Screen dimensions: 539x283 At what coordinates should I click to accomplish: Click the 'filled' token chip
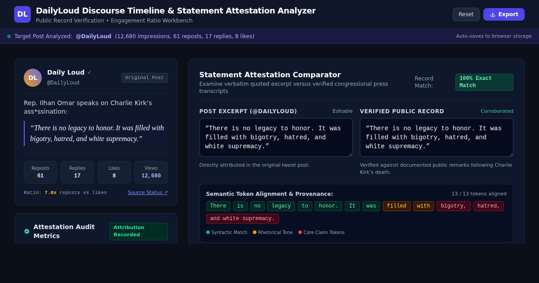[x=397, y=206]
